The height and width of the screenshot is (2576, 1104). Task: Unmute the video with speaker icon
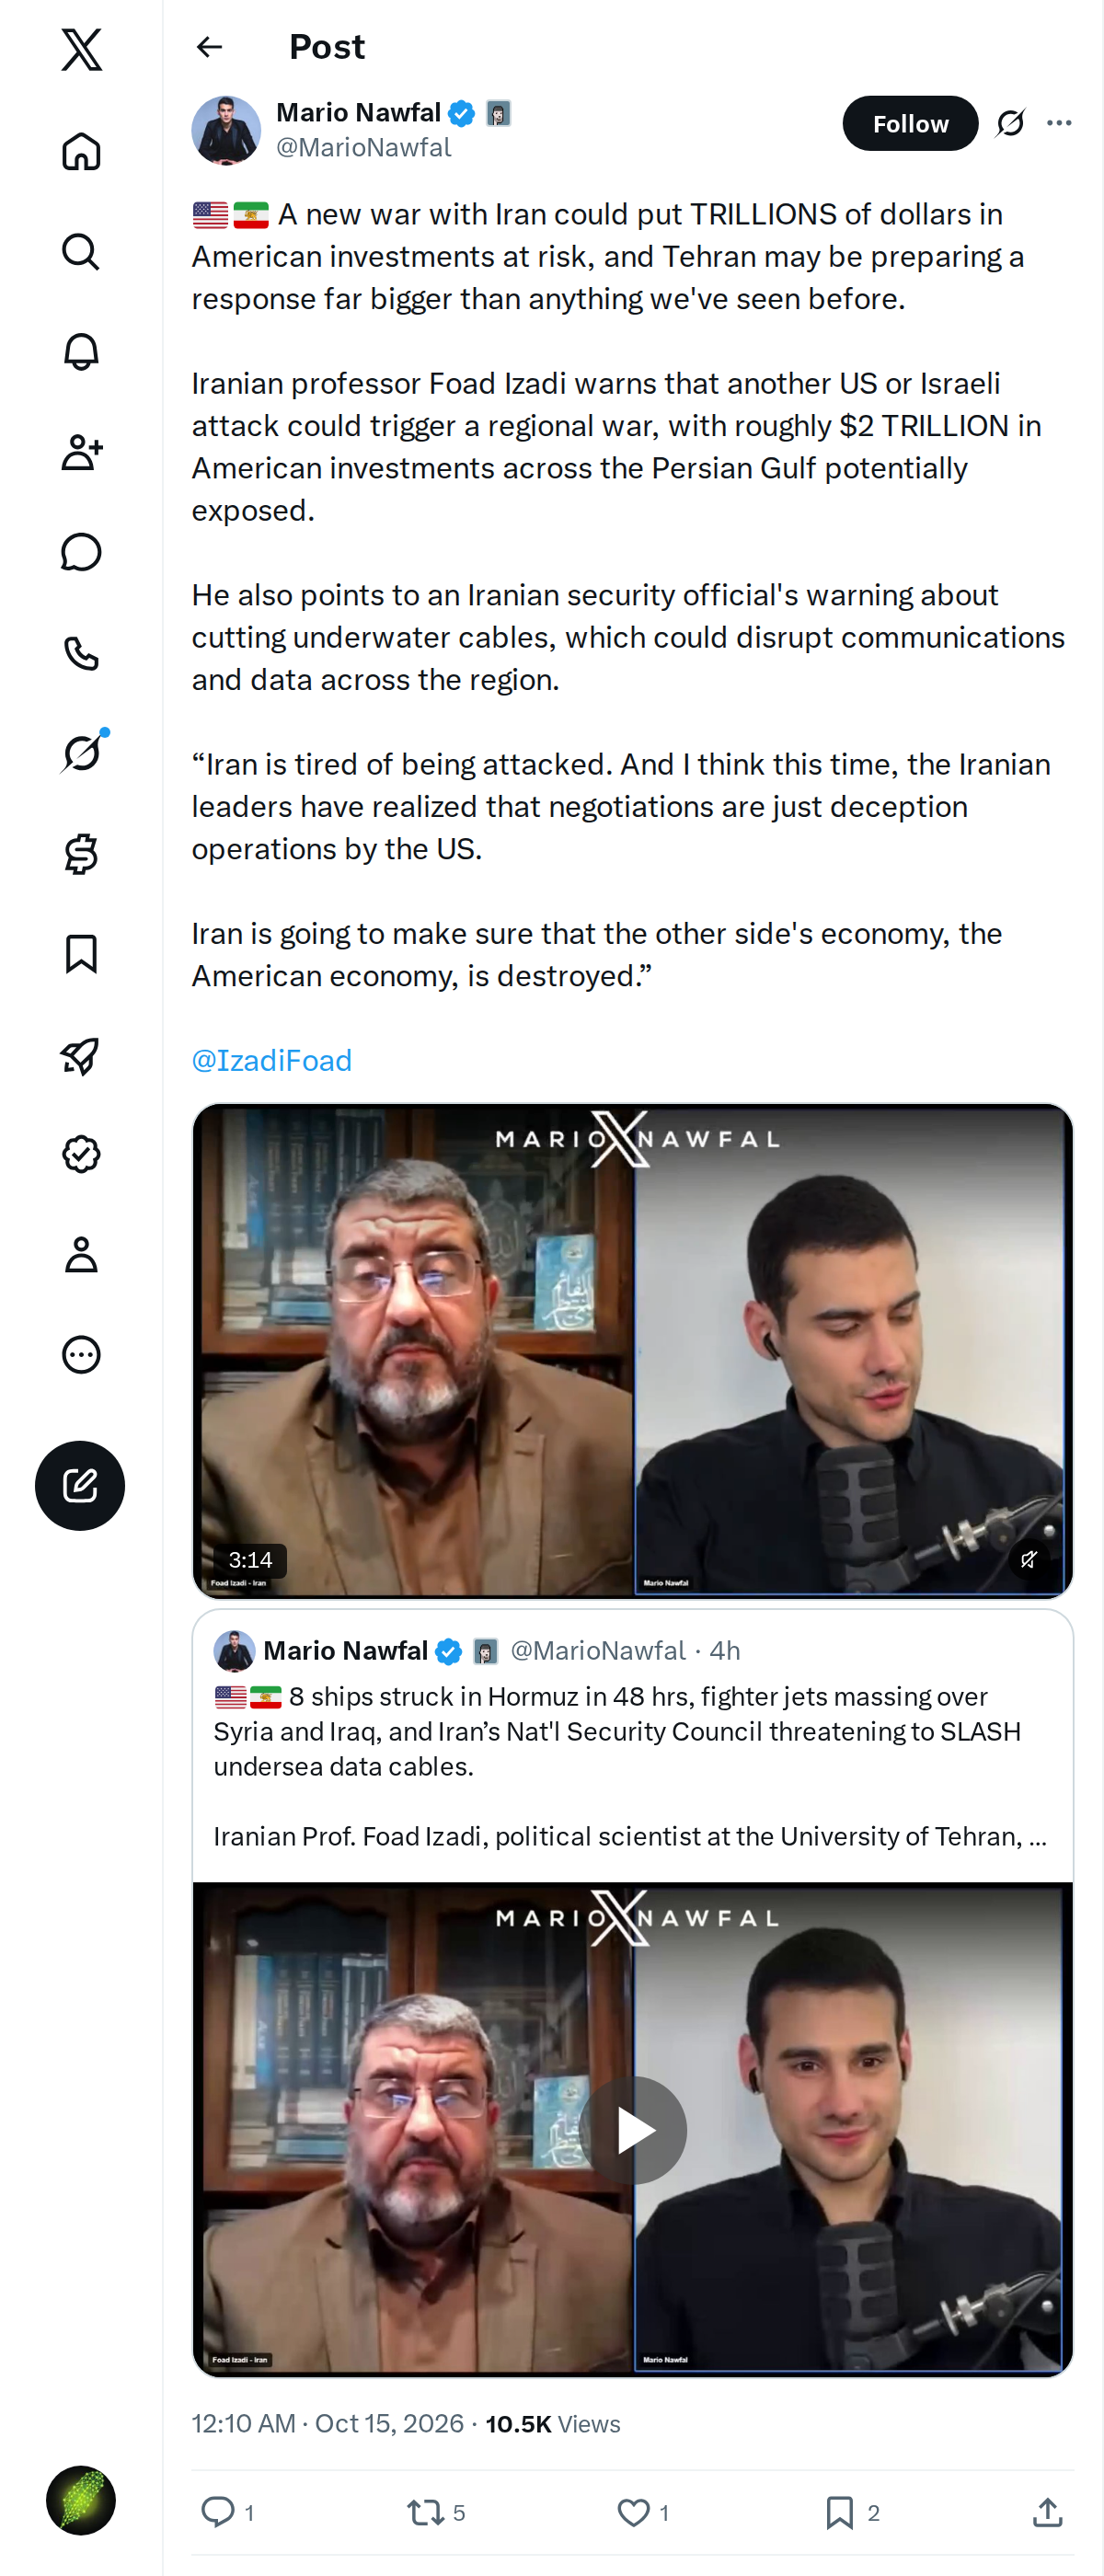[1028, 1558]
